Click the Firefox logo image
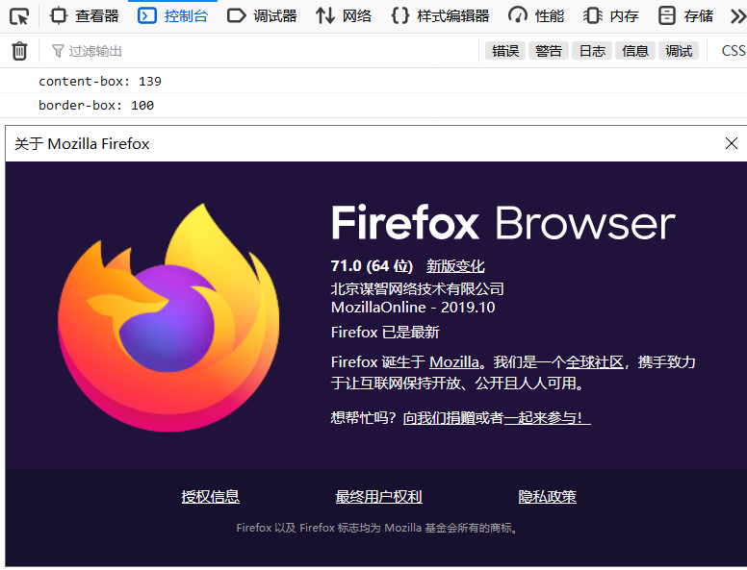Viewport: 747px width, 570px height. click(168, 318)
